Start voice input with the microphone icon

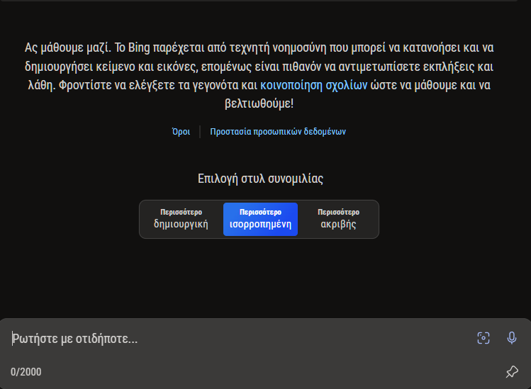pos(512,338)
